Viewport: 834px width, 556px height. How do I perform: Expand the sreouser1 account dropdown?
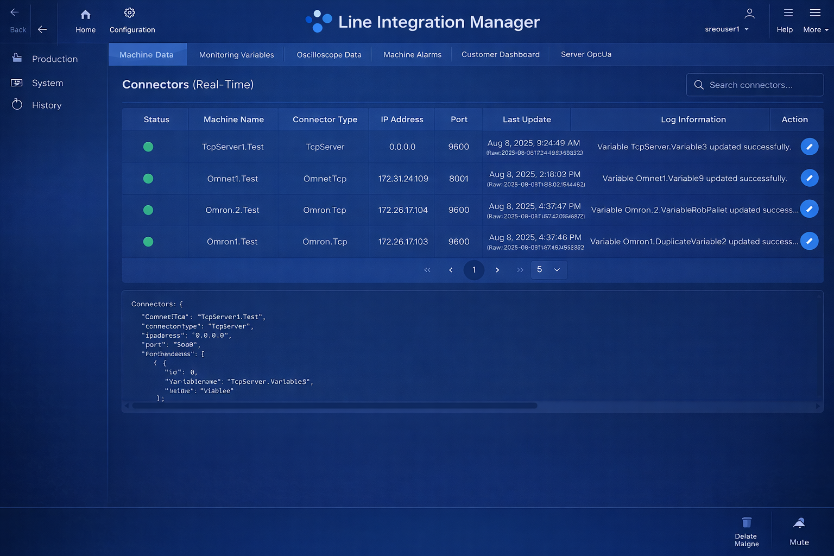point(726,29)
